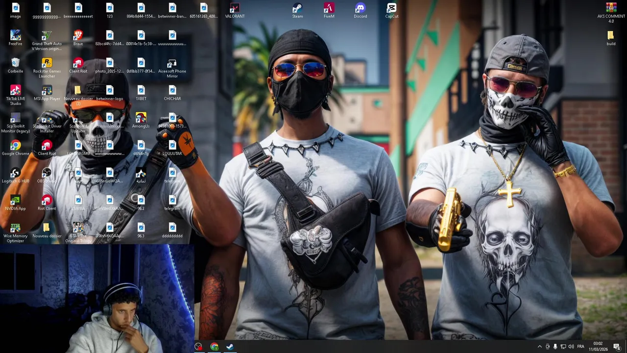Select the photo_2025-12 image file
627x353 pixels.
pyautogui.click(x=109, y=66)
